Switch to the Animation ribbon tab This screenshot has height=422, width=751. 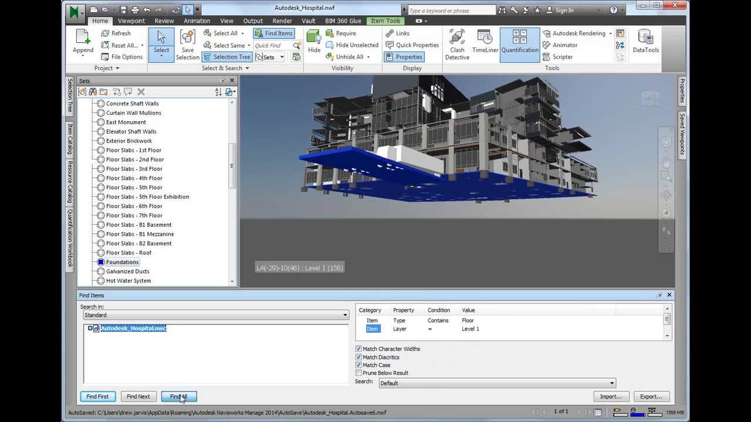click(197, 21)
